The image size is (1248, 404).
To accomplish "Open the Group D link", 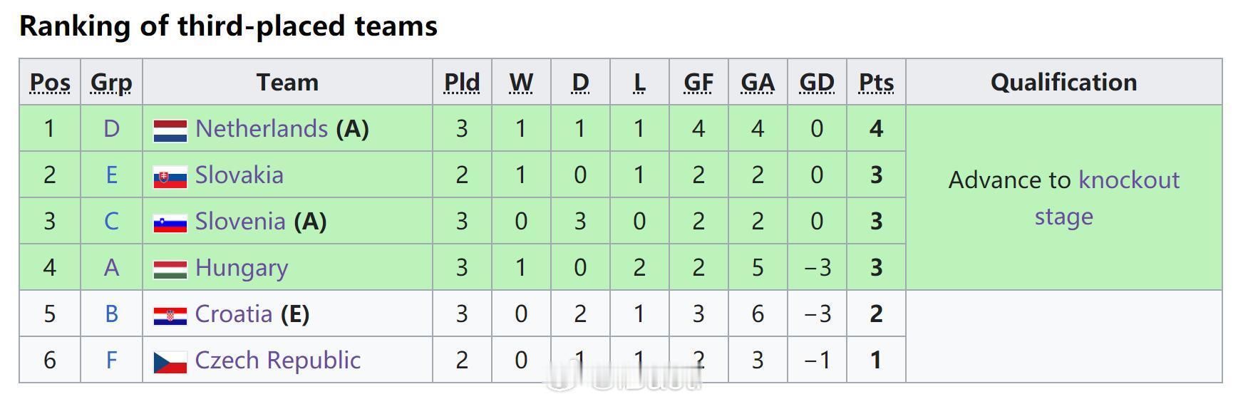I will click(x=111, y=129).
